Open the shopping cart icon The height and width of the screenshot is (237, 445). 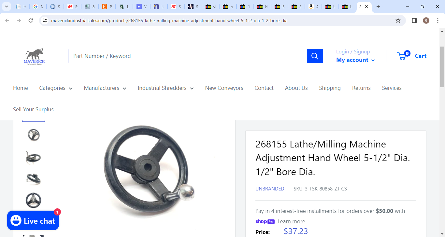404,56
